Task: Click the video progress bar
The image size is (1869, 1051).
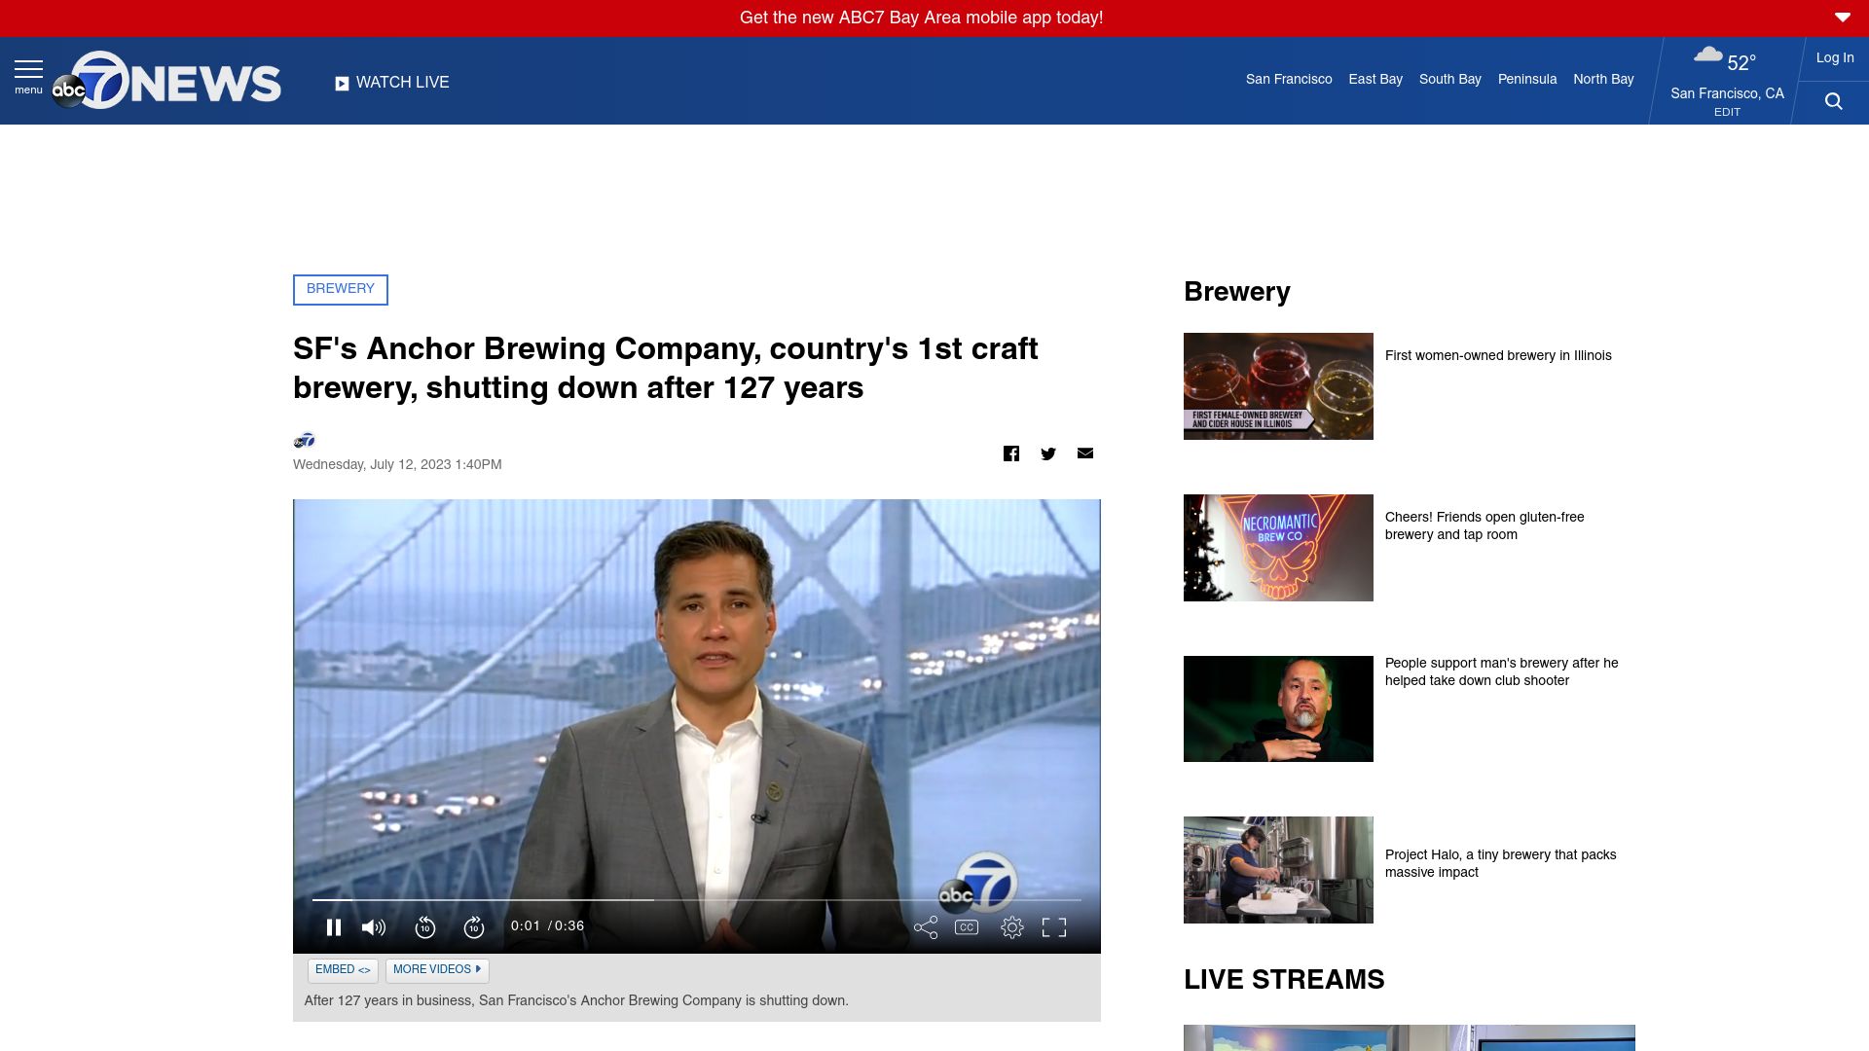Action: tap(696, 900)
